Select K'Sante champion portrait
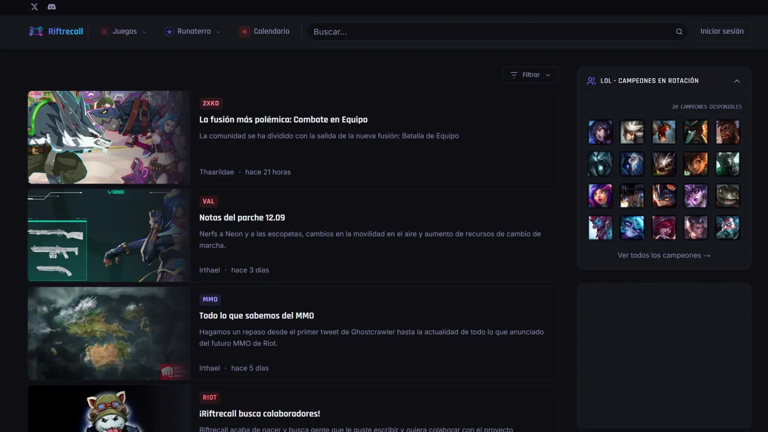Viewport: 768px width, 432px height. 728,132
